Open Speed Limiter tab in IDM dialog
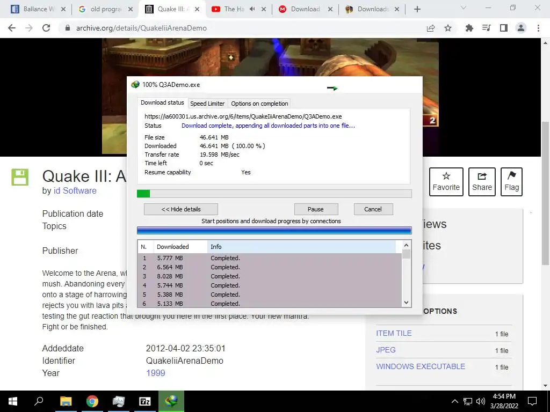 pyautogui.click(x=207, y=104)
